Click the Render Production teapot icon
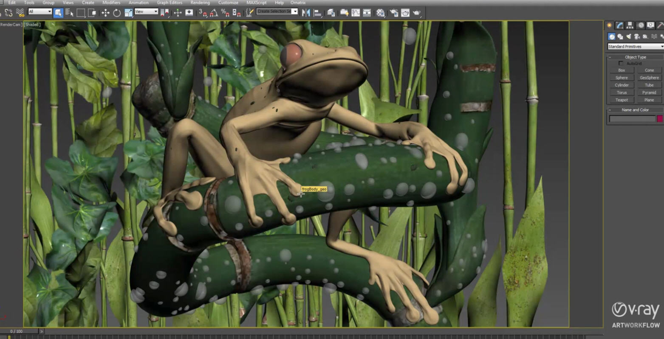664x339 pixels. (x=417, y=13)
